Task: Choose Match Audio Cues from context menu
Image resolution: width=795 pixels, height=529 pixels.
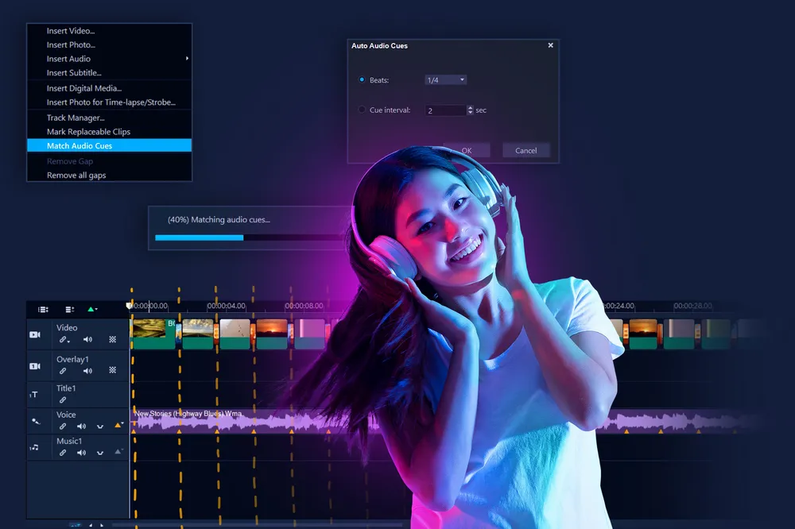Action: pyautogui.click(x=109, y=146)
